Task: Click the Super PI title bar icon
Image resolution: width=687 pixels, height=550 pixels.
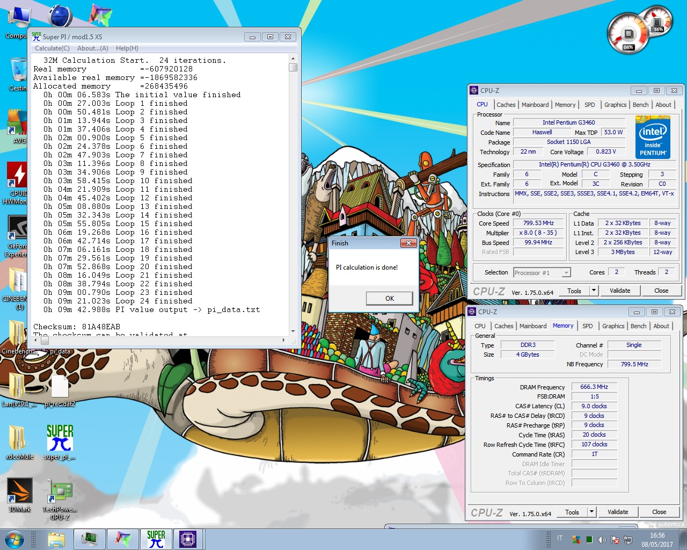Action: 36,37
